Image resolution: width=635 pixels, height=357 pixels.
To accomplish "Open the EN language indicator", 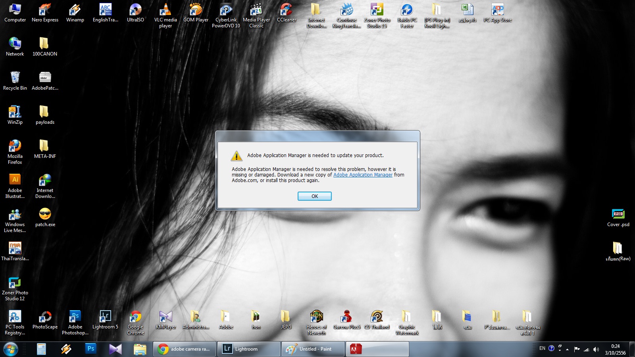I will 542,348.
